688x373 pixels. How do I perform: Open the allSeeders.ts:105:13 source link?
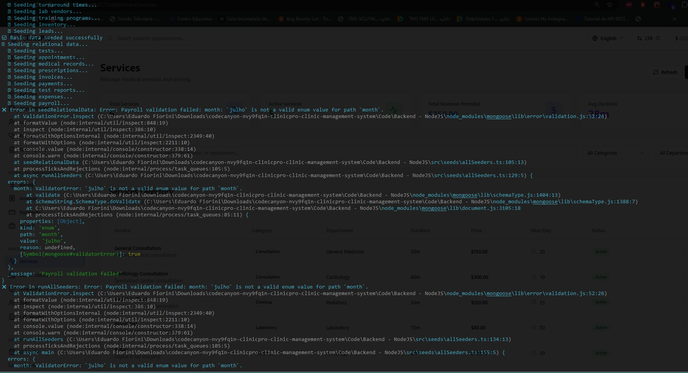[479, 162]
